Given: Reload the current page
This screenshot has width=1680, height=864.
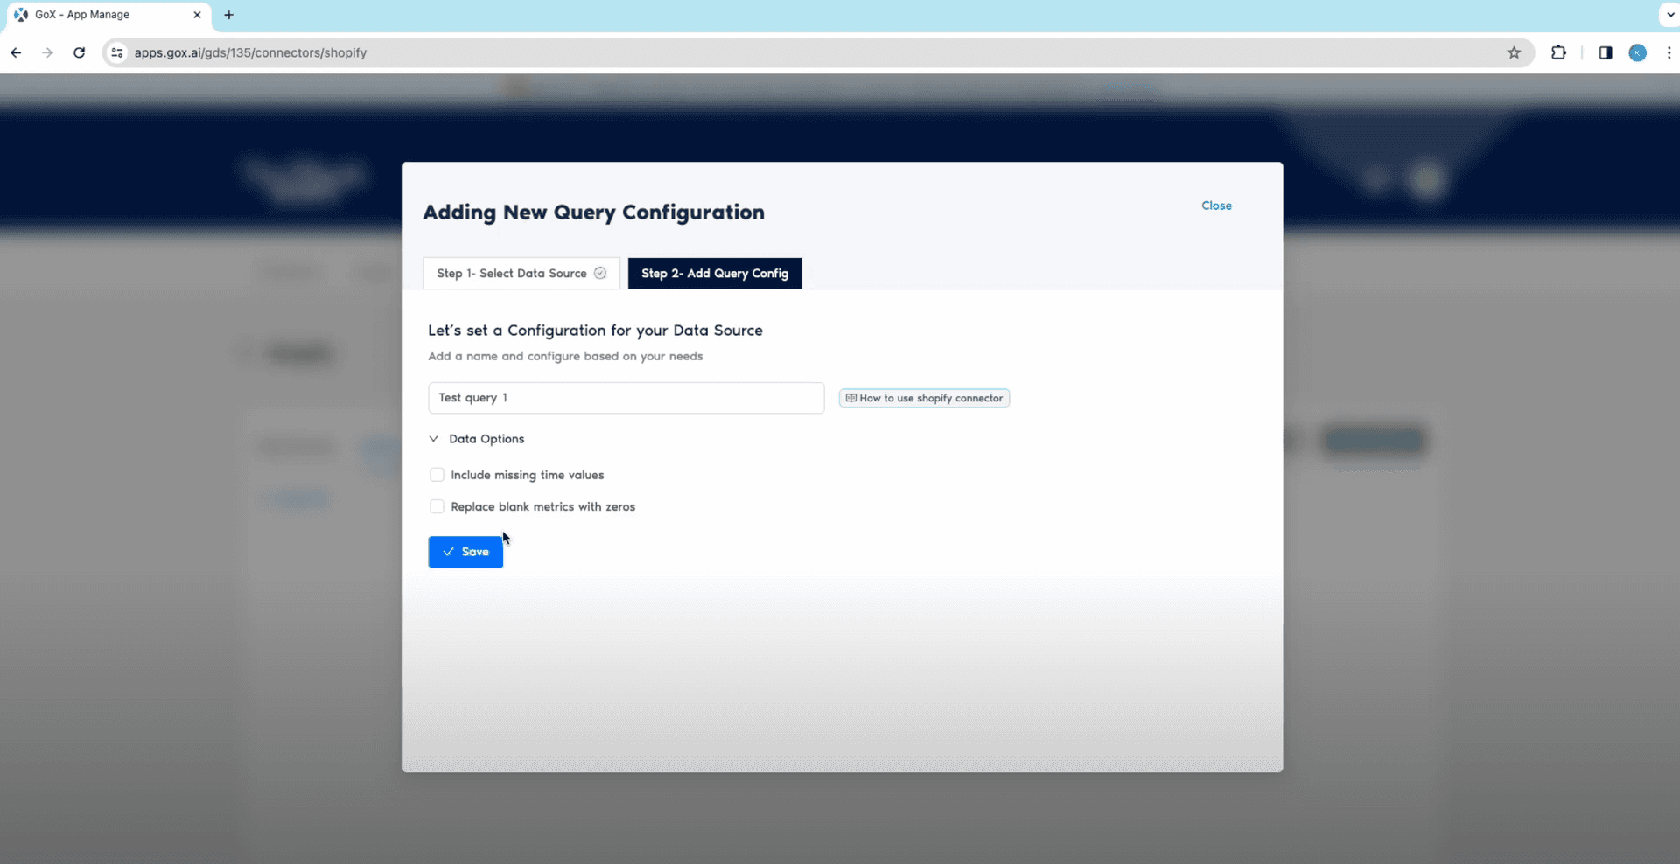Looking at the screenshot, I should [79, 52].
